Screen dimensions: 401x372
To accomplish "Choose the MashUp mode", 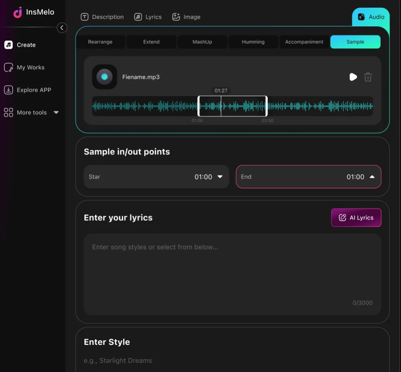I will click(x=202, y=42).
